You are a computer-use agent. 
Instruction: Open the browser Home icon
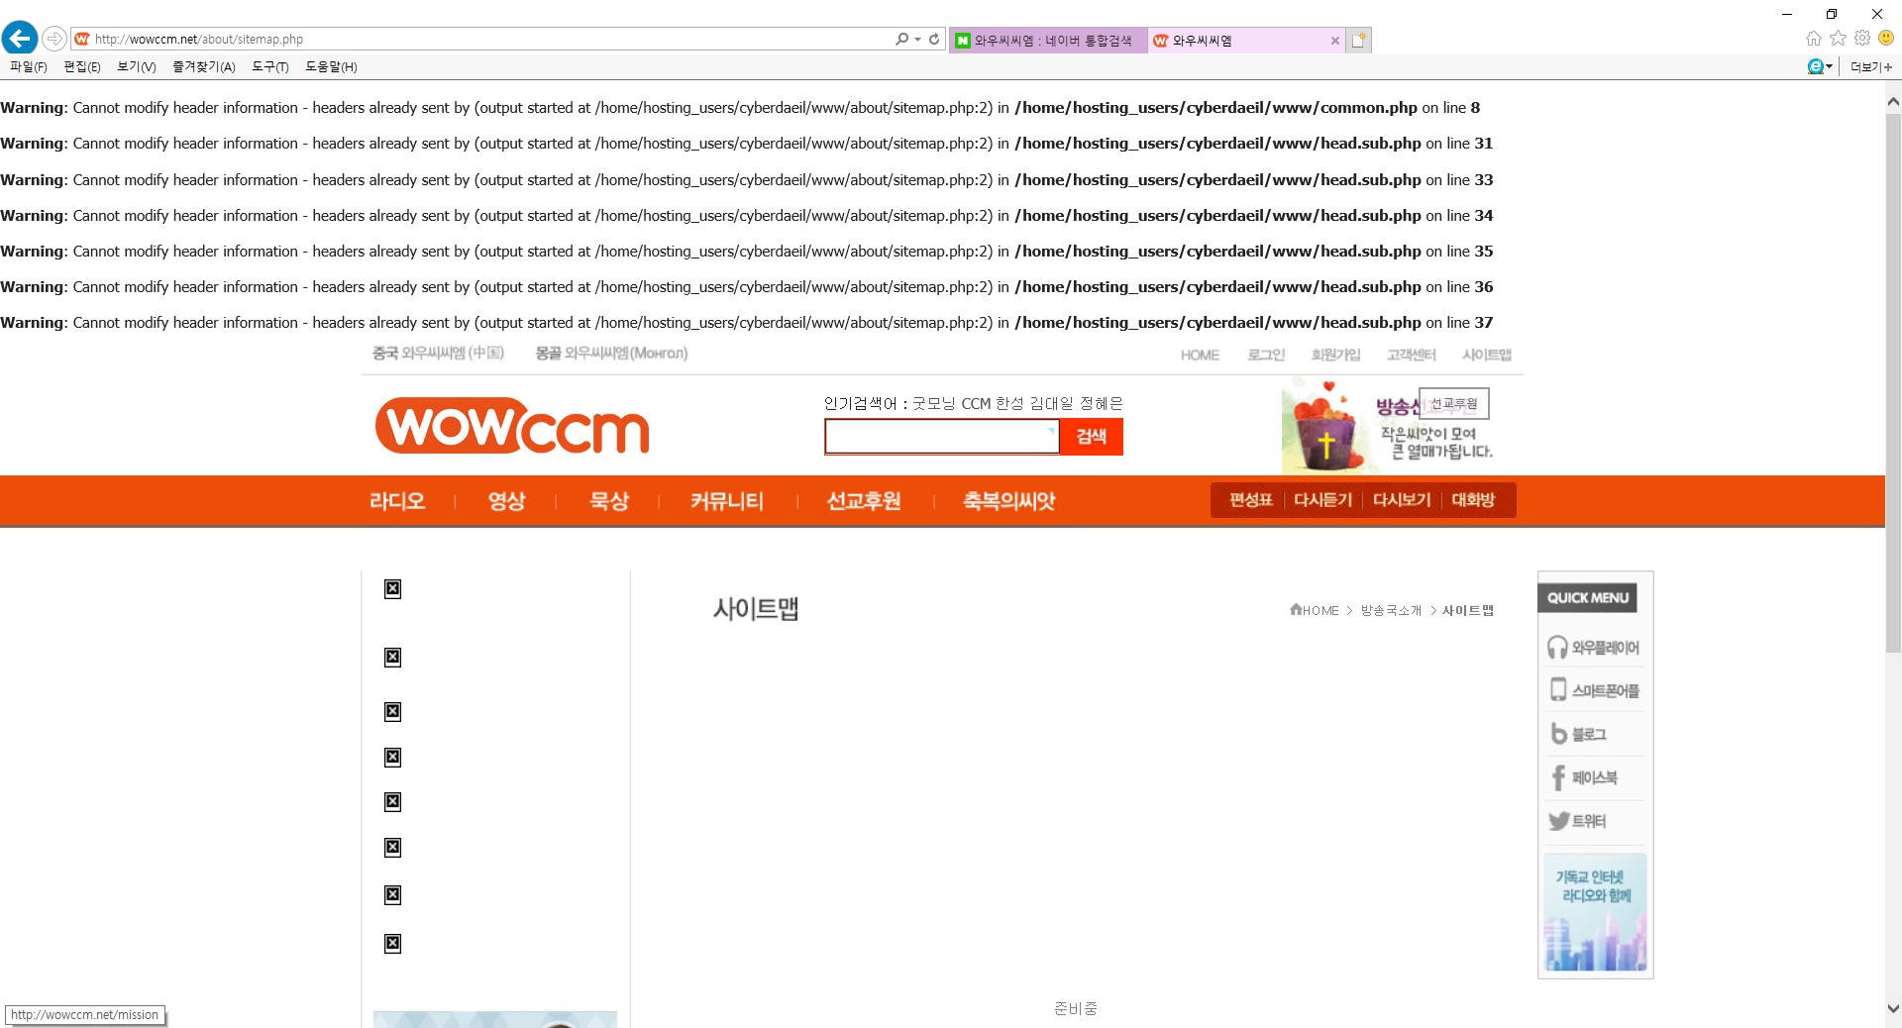pyautogui.click(x=1813, y=39)
